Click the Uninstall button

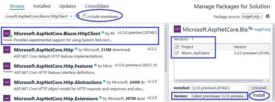259,88
